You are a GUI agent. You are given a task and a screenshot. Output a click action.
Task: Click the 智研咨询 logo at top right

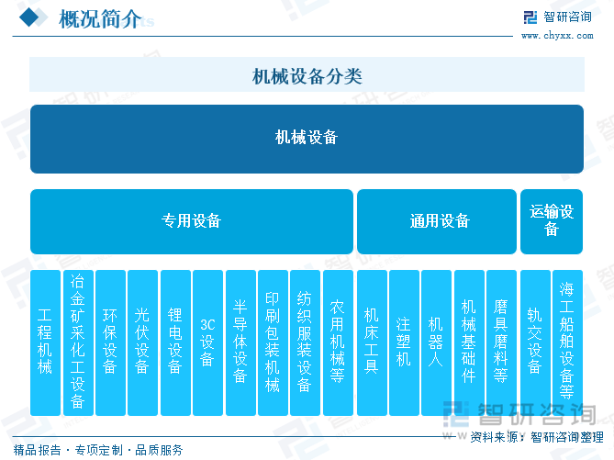[x=557, y=17]
